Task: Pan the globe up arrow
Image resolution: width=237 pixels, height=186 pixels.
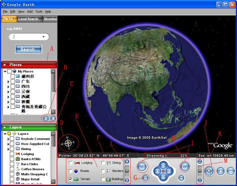Action: 163,166
